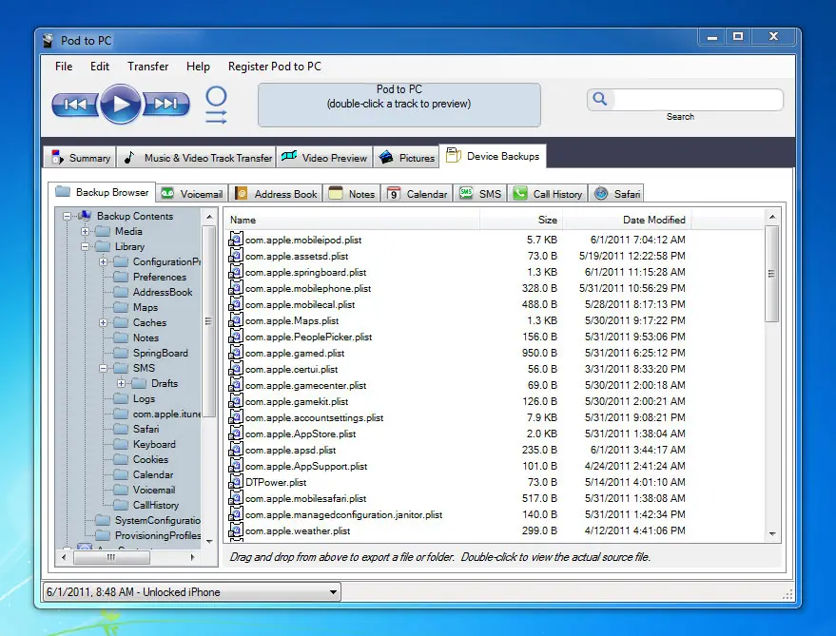Screen dimensions: 836x636
Task: Open the Voicemail sub-tab
Action: click(192, 194)
